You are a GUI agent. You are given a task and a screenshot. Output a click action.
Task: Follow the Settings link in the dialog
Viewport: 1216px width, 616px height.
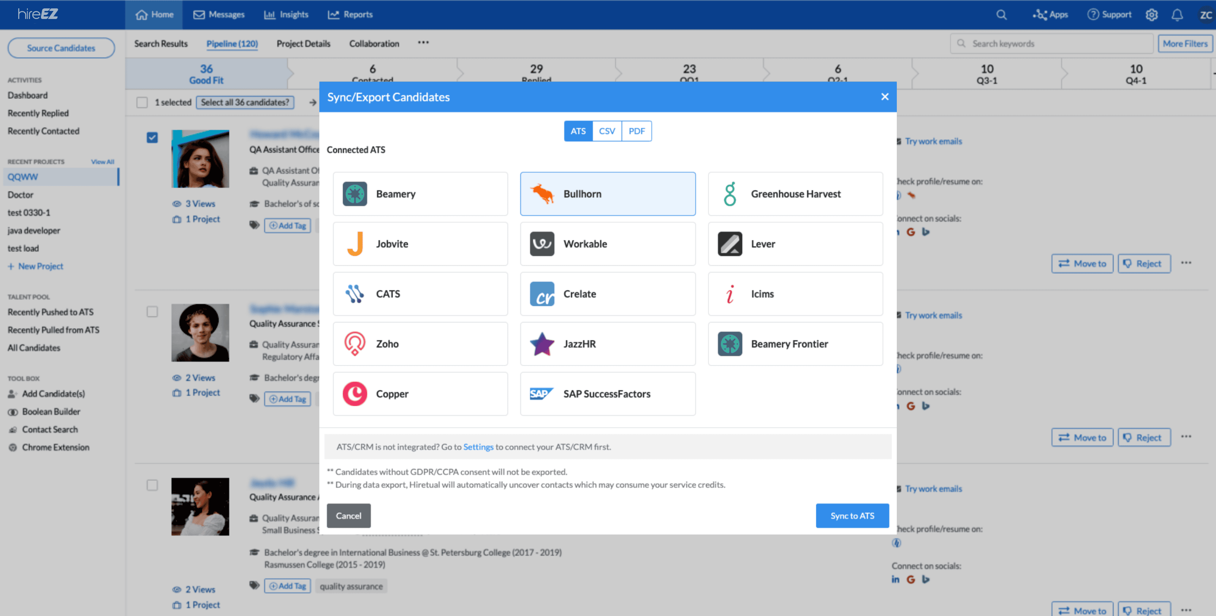478,447
